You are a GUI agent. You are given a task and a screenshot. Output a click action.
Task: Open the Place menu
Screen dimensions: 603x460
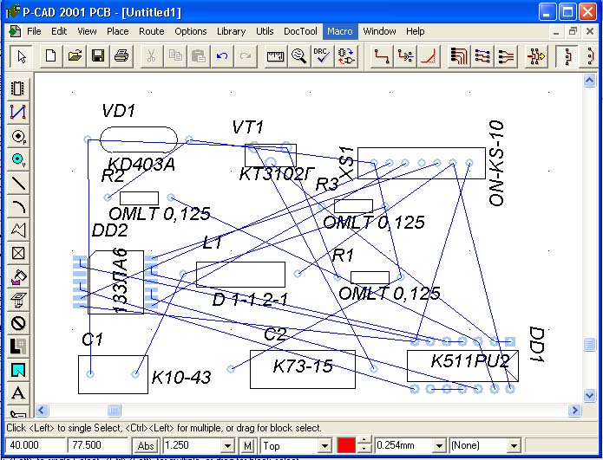(118, 31)
